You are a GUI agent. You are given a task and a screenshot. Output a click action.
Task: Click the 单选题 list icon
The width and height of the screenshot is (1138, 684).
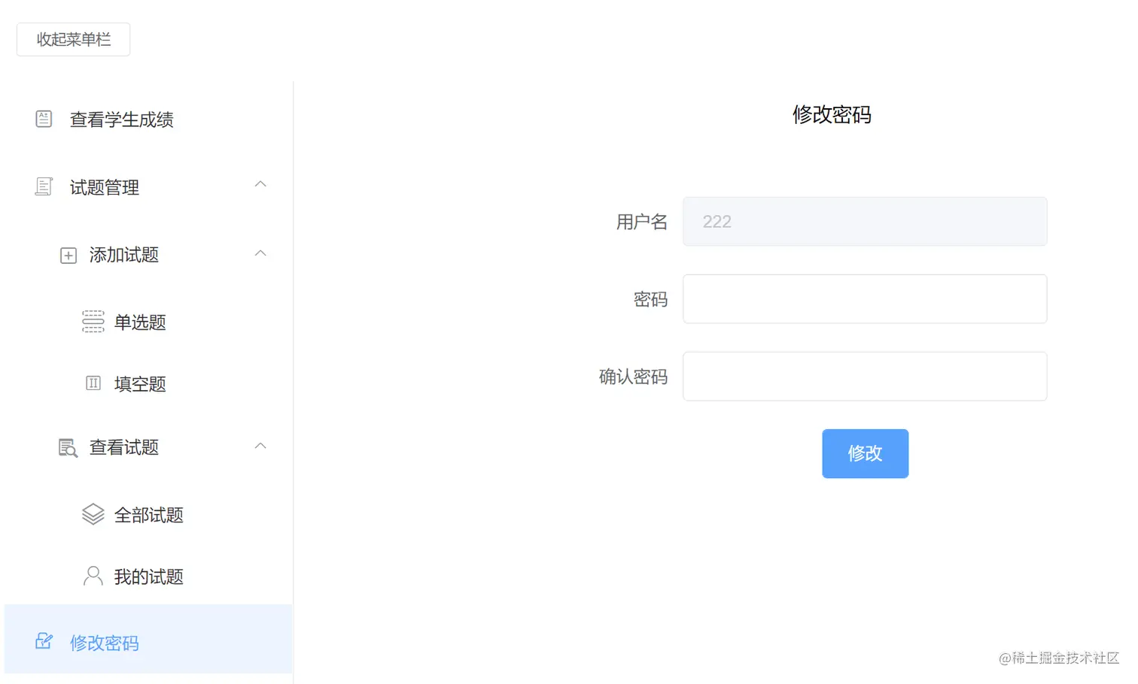pos(93,322)
